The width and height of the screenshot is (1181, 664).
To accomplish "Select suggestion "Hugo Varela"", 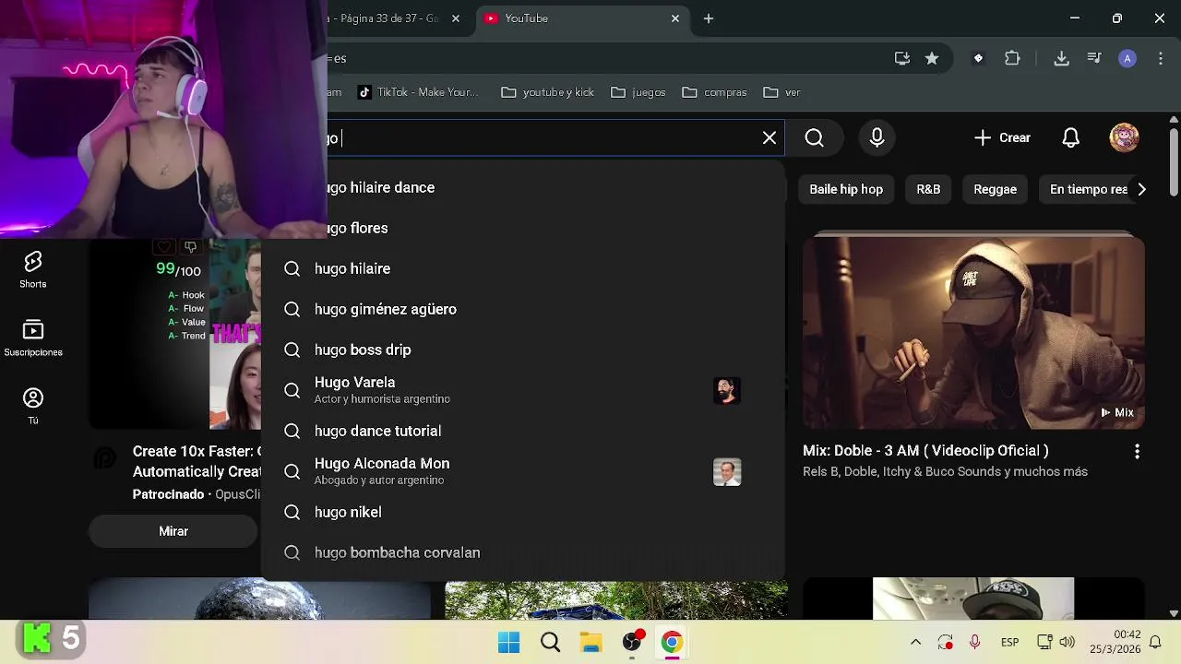I will click(x=523, y=390).
